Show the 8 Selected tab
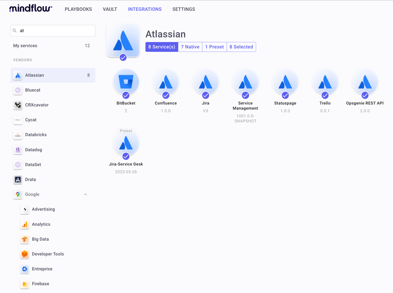Screen dimensions: 393x293 coord(241,47)
